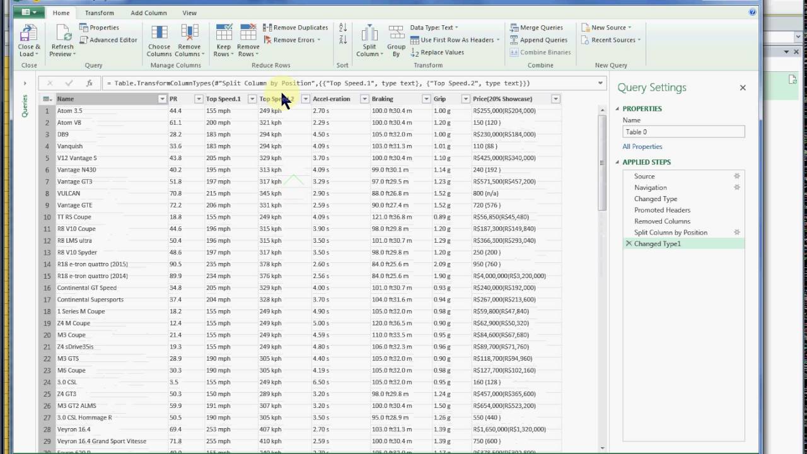Select the Source applied step
The image size is (807, 454).
[644, 177]
